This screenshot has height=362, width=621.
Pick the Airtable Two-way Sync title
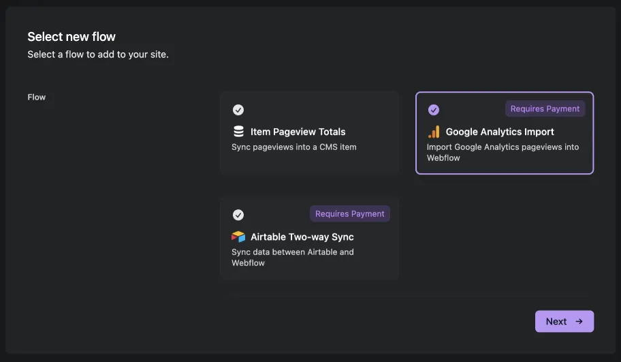302,237
